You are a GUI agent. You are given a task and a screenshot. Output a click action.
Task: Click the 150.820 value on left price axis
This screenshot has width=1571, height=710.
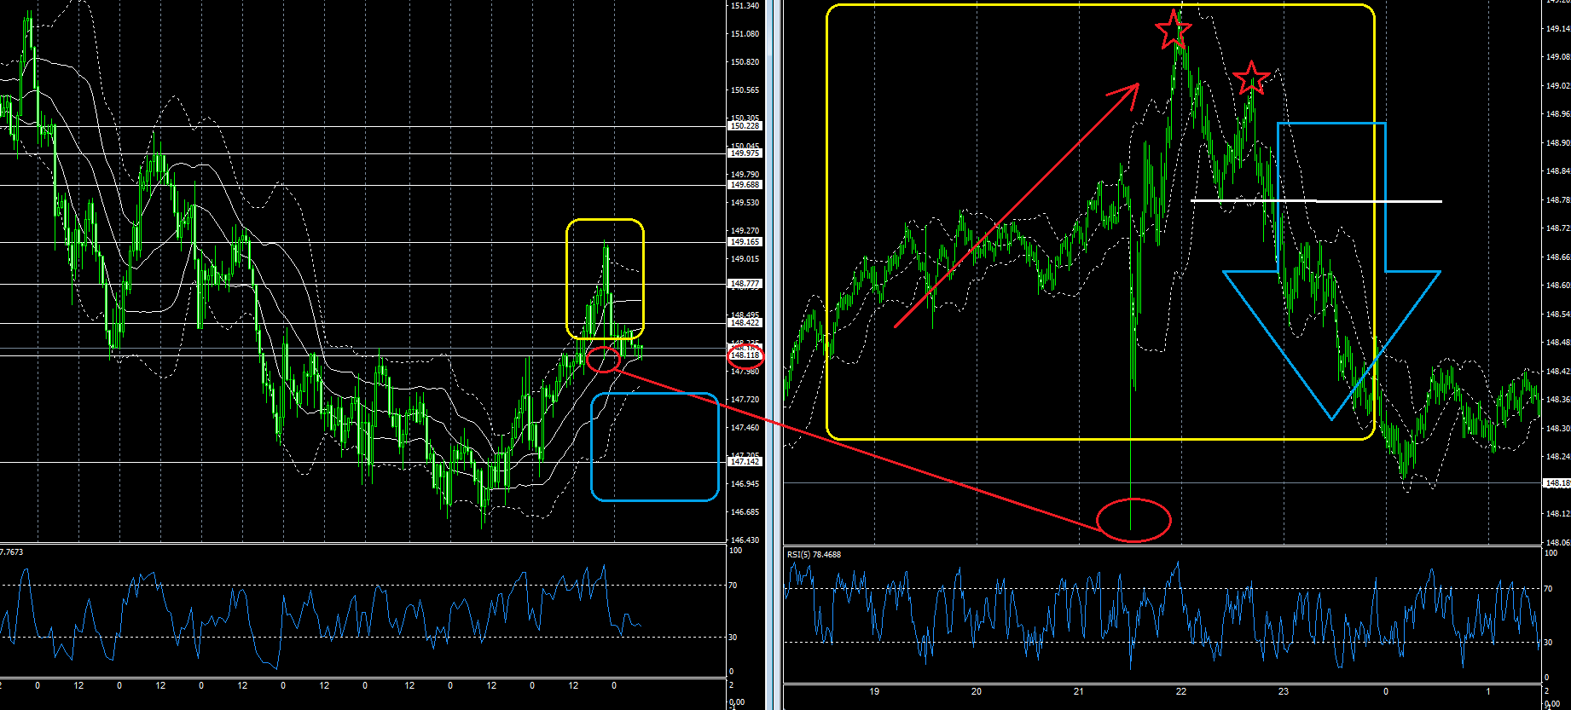(x=745, y=62)
